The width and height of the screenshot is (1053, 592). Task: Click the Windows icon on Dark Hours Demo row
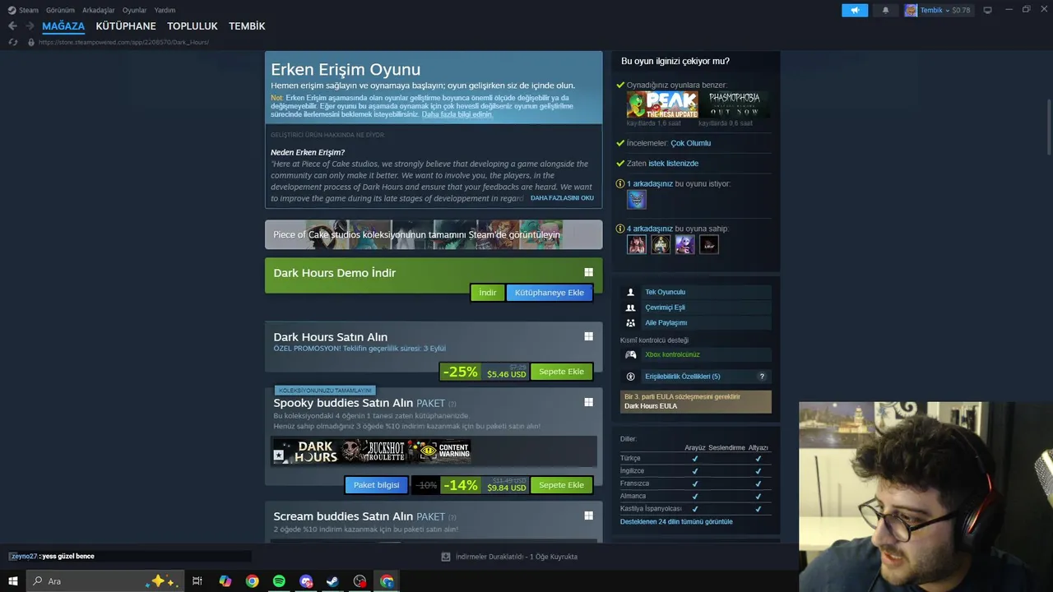pyautogui.click(x=588, y=272)
